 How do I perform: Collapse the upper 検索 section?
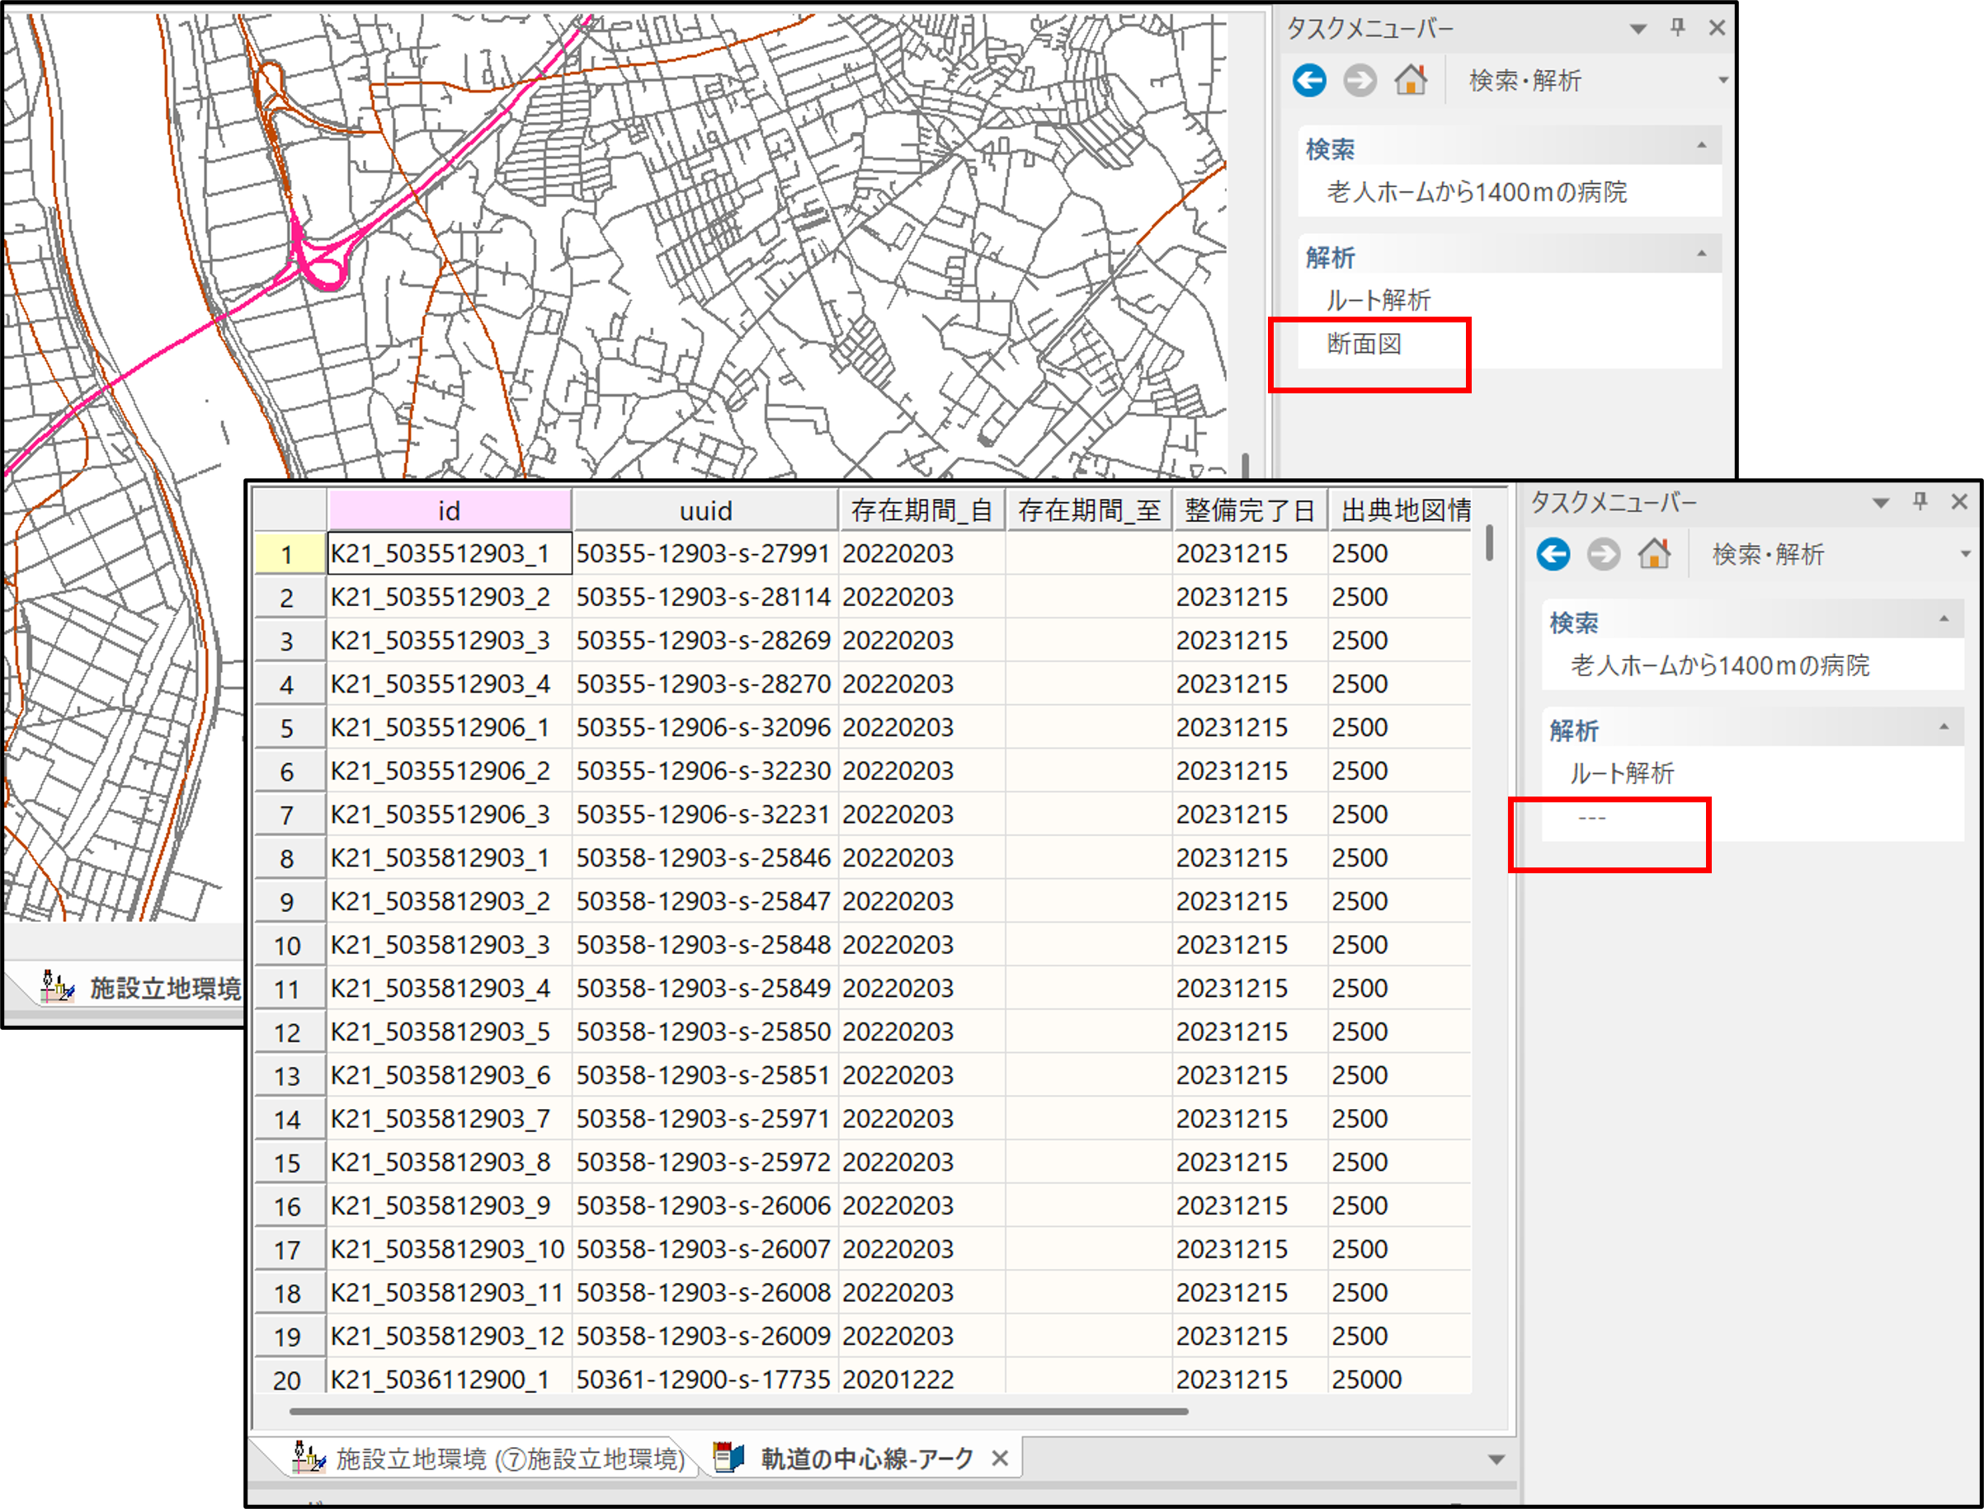[1702, 145]
